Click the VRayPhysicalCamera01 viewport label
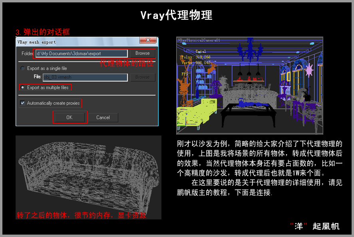The height and width of the screenshot is (237, 354). 199,40
